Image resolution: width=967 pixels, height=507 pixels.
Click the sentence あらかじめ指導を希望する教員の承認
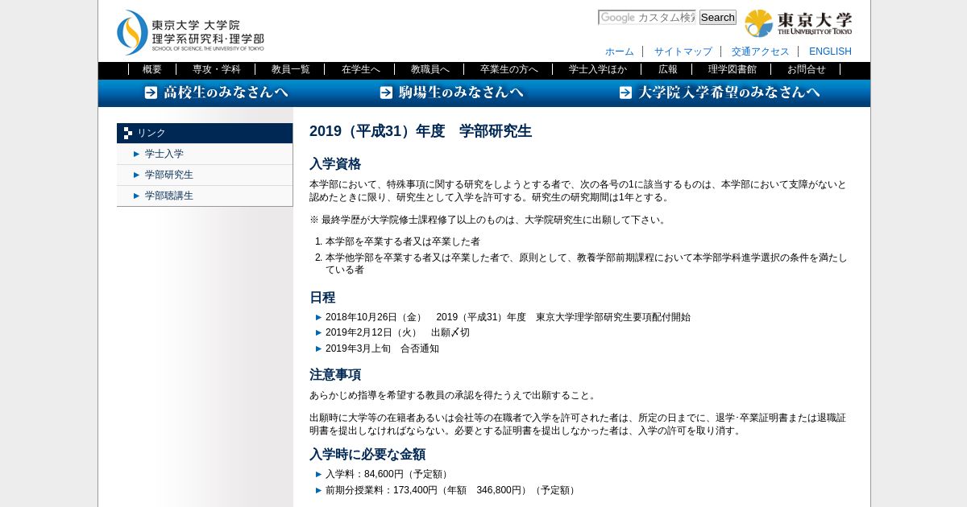coord(454,395)
